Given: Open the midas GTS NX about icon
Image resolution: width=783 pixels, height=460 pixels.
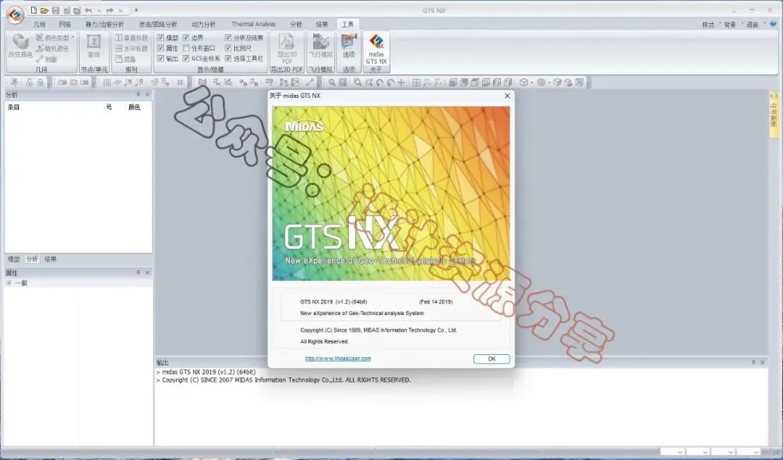Looking at the screenshot, I should [376, 49].
